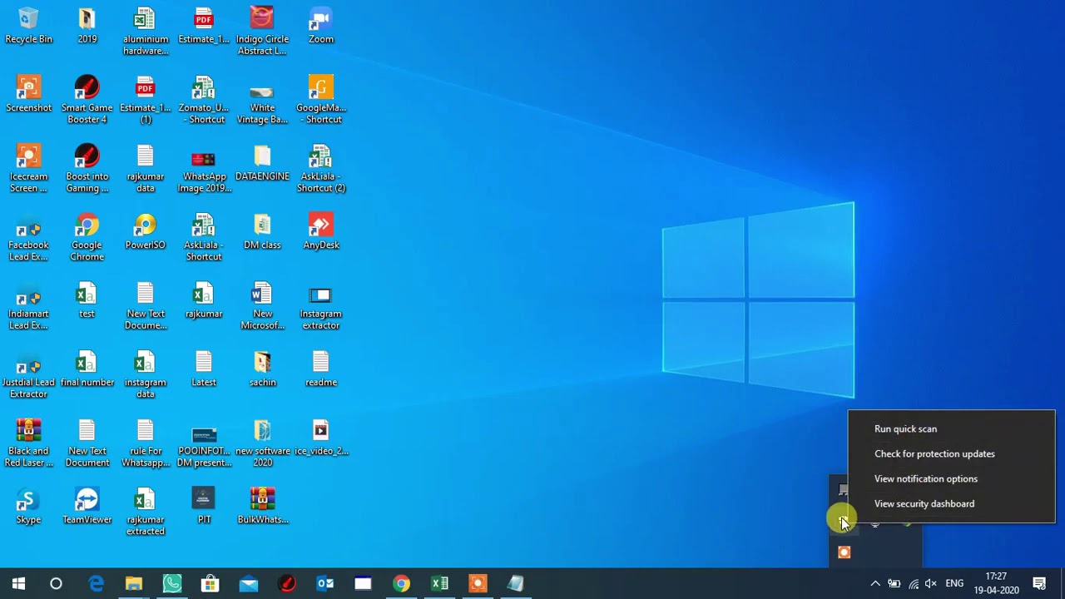Select Estimate_1 (1) PDF icon
Image resolution: width=1065 pixels, height=599 pixels.
coord(146,100)
